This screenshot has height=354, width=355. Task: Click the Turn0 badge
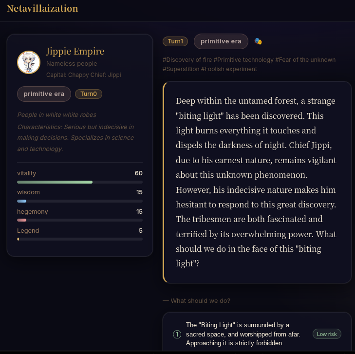click(x=89, y=93)
